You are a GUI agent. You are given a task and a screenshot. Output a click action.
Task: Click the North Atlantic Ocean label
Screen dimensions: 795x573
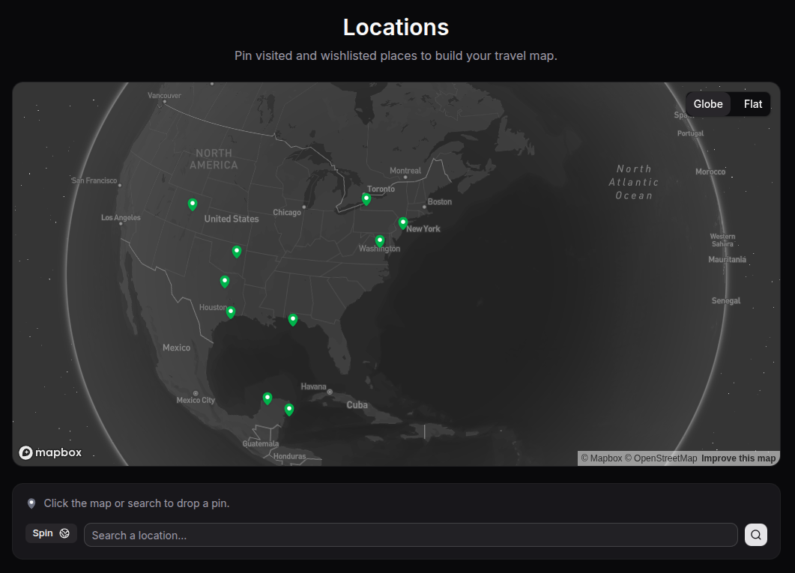(x=634, y=182)
